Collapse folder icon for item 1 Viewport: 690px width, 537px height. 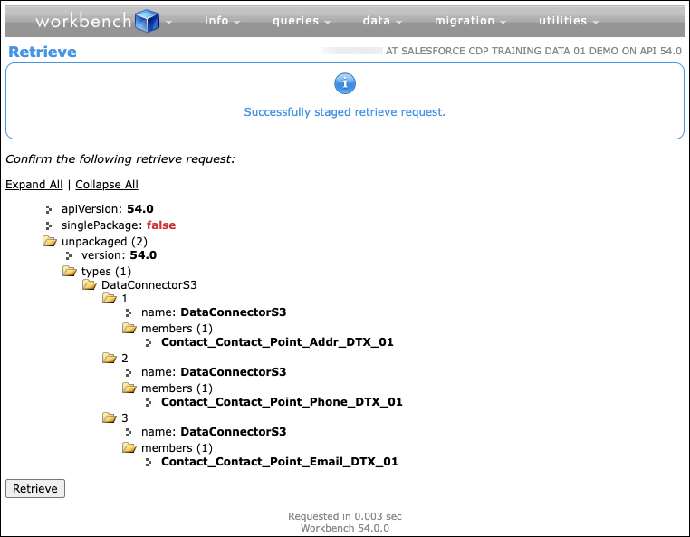[110, 299]
